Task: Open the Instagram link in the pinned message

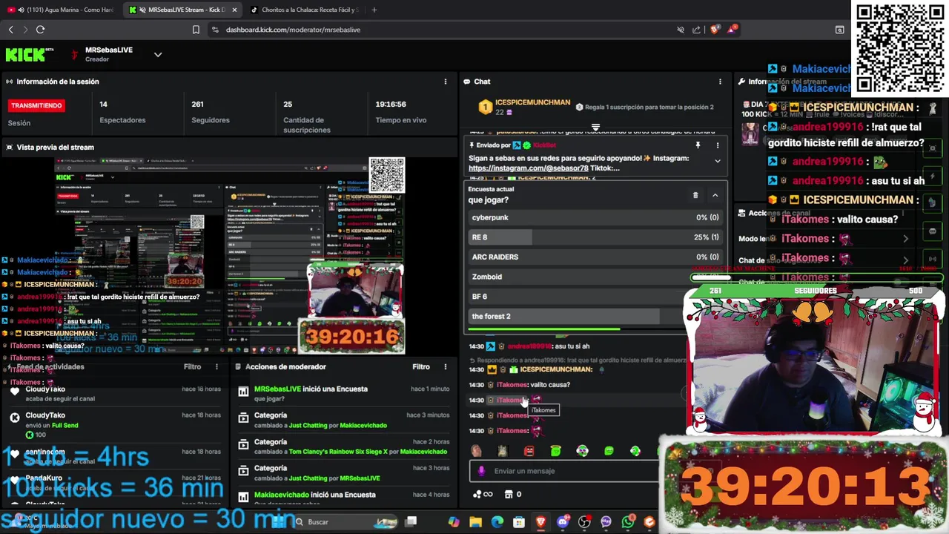Action: click(x=528, y=168)
